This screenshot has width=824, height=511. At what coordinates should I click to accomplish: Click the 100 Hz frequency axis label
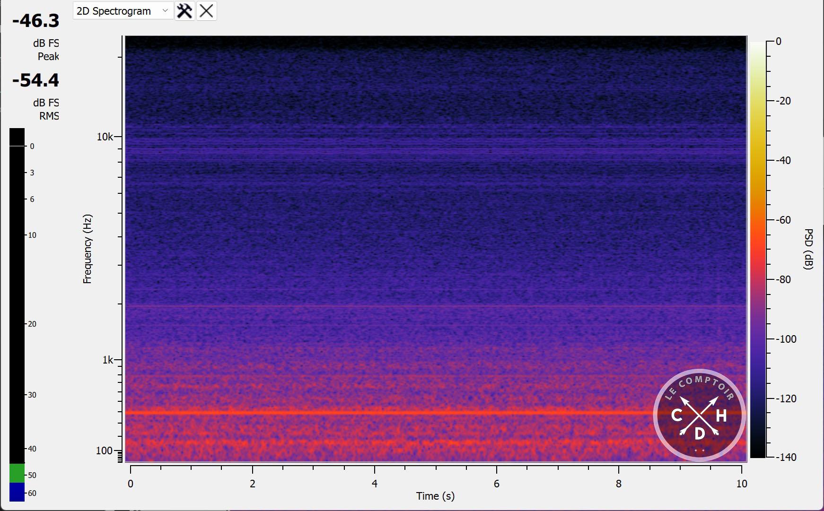point(104,450)
